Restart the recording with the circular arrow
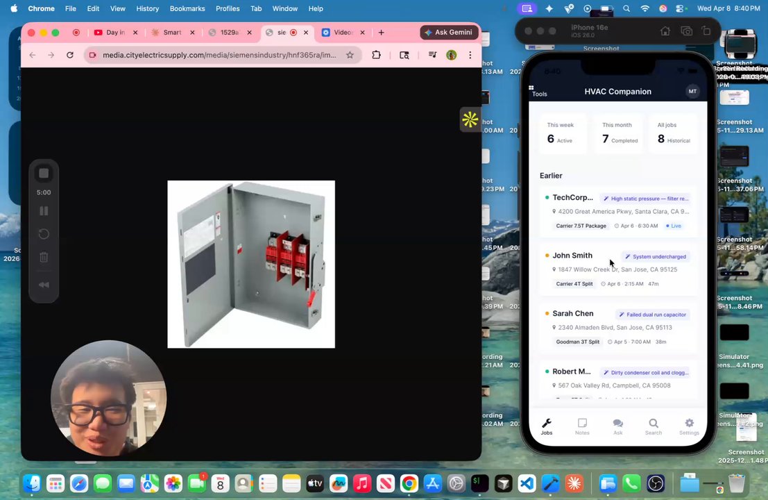 click(x=44, y=234)
